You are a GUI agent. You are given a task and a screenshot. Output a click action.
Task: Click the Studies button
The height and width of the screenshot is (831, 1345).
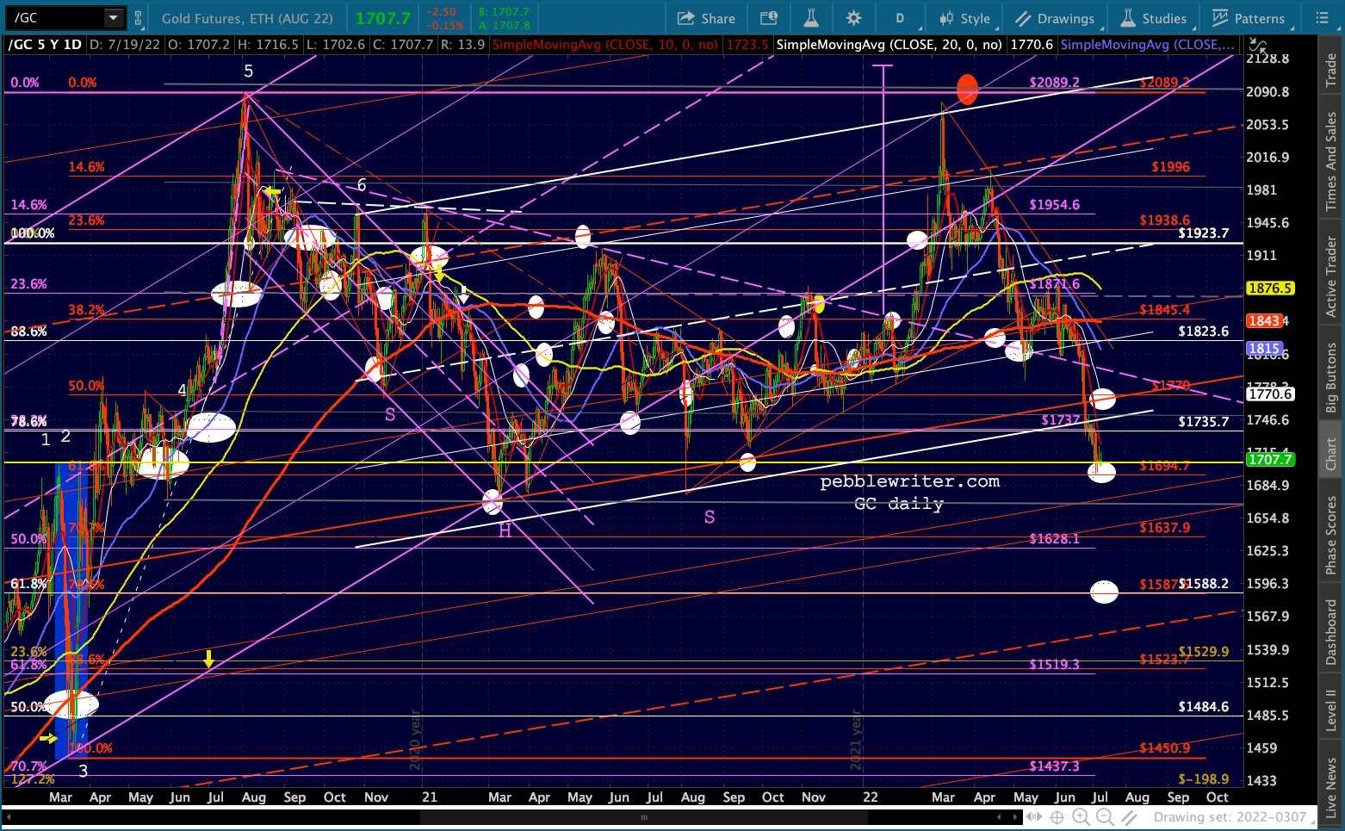click(1154, 18)
